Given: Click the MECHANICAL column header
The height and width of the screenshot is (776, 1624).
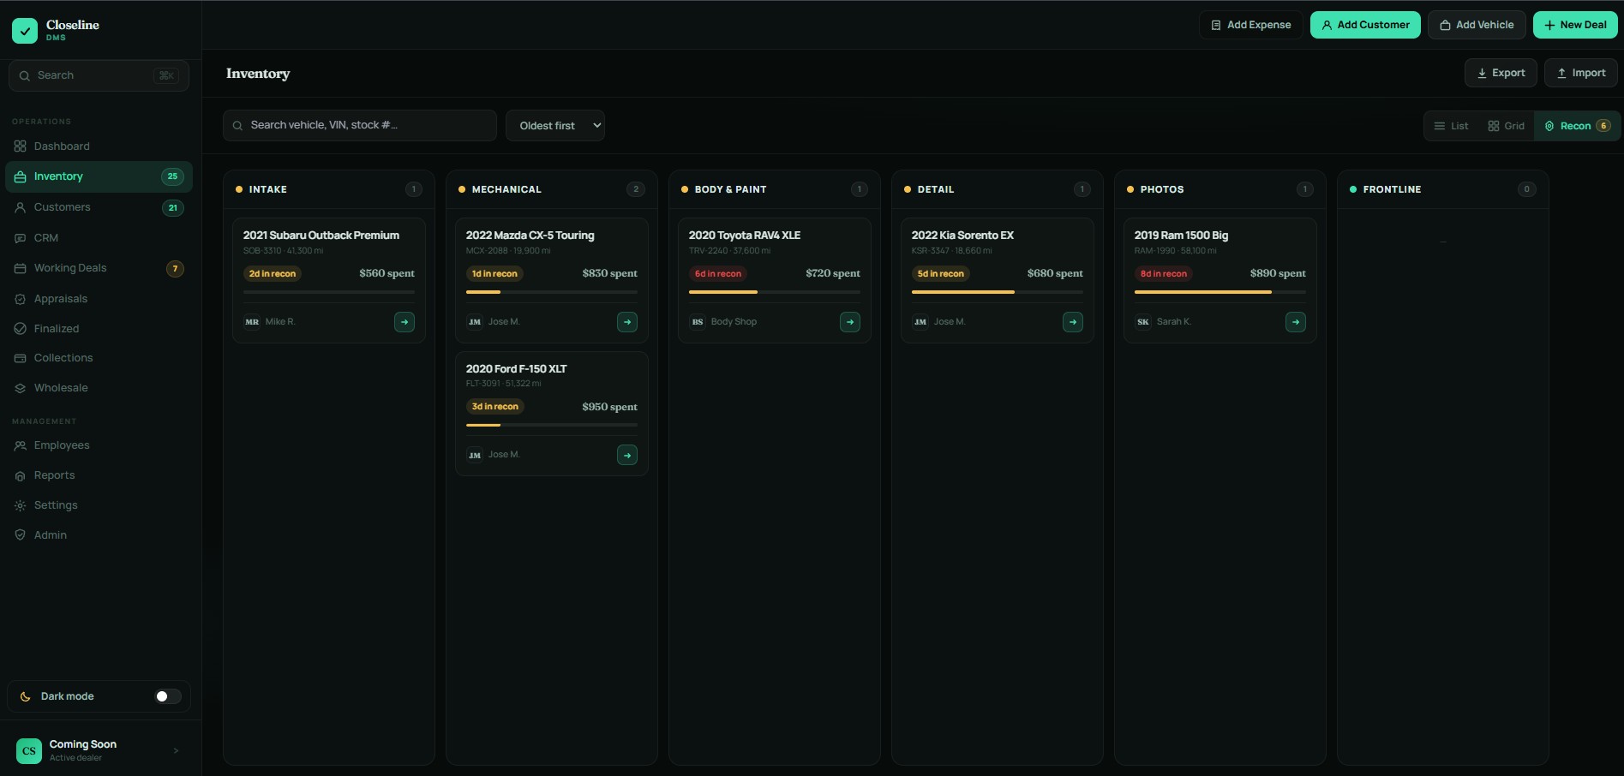Looking at the screenshot, I should pyautogui.click(x=552, y=189).
